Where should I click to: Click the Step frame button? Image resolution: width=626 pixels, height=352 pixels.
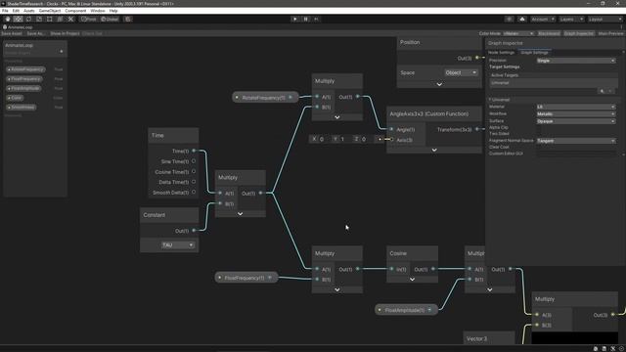(316, 20)
